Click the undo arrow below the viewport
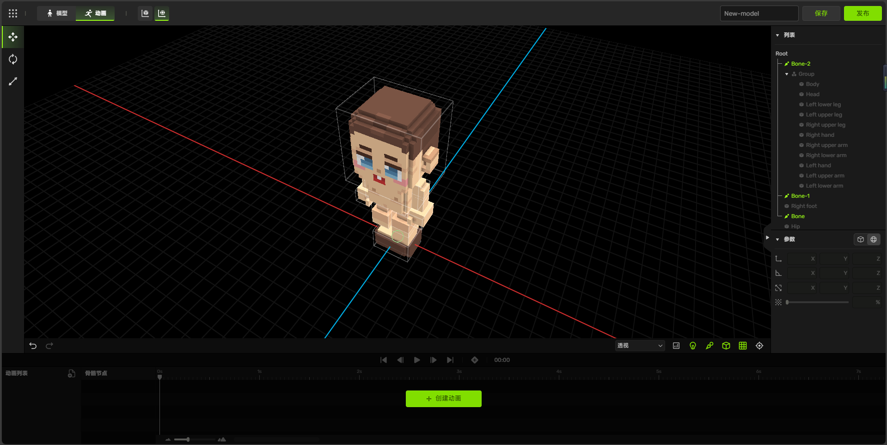Screen dimensions: 887x445 click(33, 346)
